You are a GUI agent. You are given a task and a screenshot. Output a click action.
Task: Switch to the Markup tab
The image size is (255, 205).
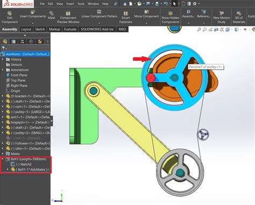[54, 29]
